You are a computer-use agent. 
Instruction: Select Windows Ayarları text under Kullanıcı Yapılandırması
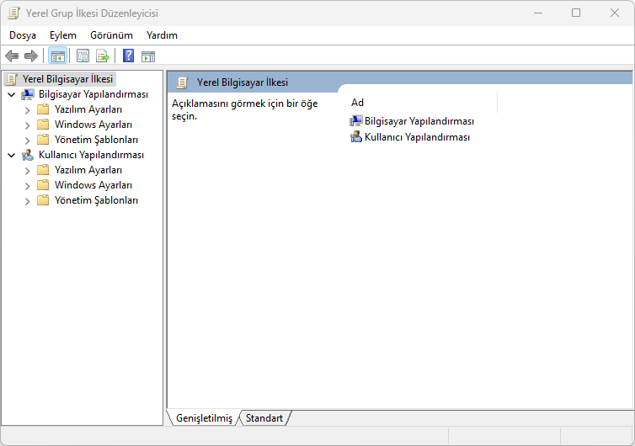coord(93,185)
